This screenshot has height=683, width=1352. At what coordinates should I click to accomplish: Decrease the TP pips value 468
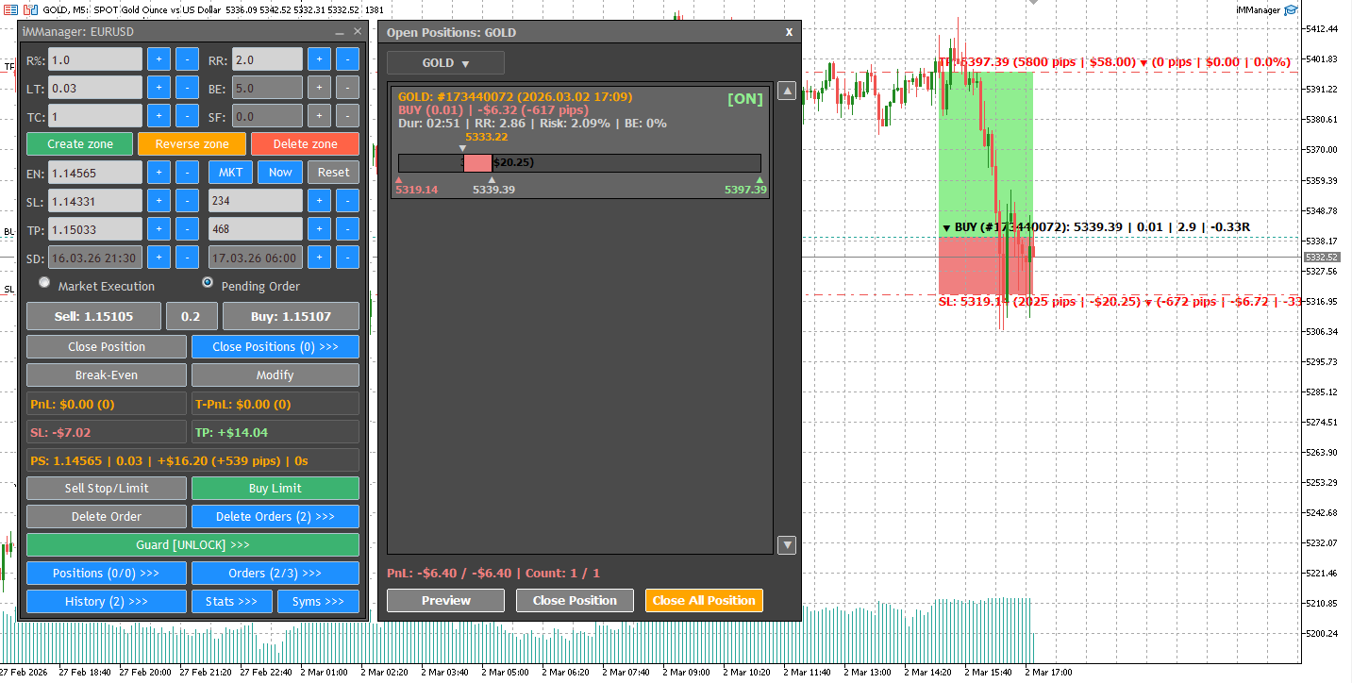tap(347, 229)
